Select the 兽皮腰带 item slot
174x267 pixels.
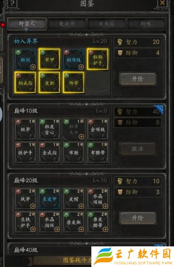coord(98,222)
